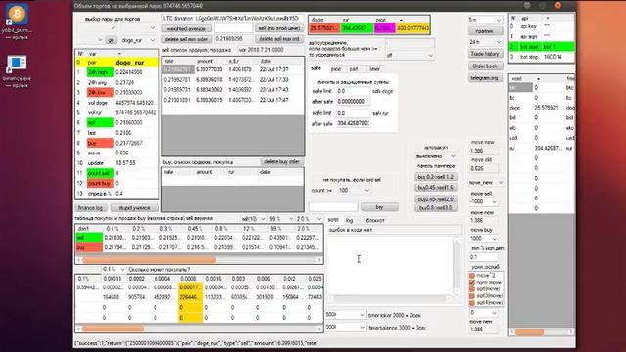Open Trade history

pos(485,54)
